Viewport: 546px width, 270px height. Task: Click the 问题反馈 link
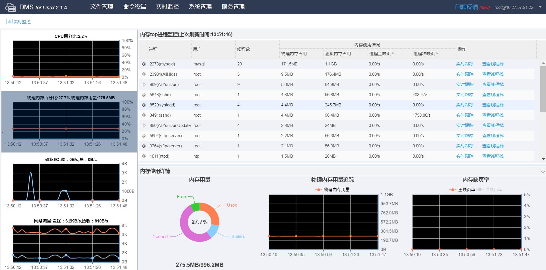click(466, 7)
